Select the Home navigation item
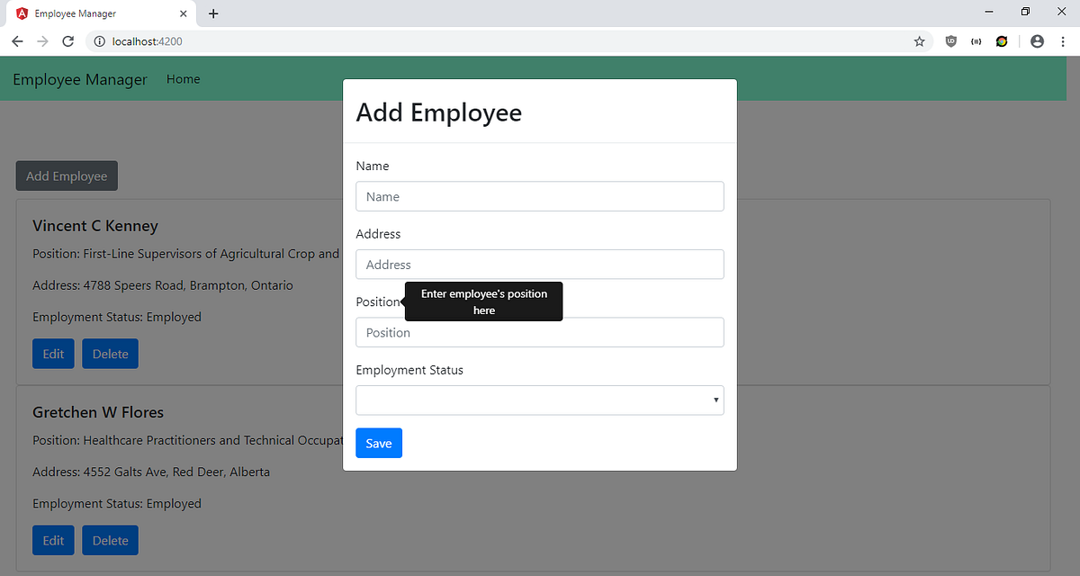 pyautogui.click(x=183, y=79)
